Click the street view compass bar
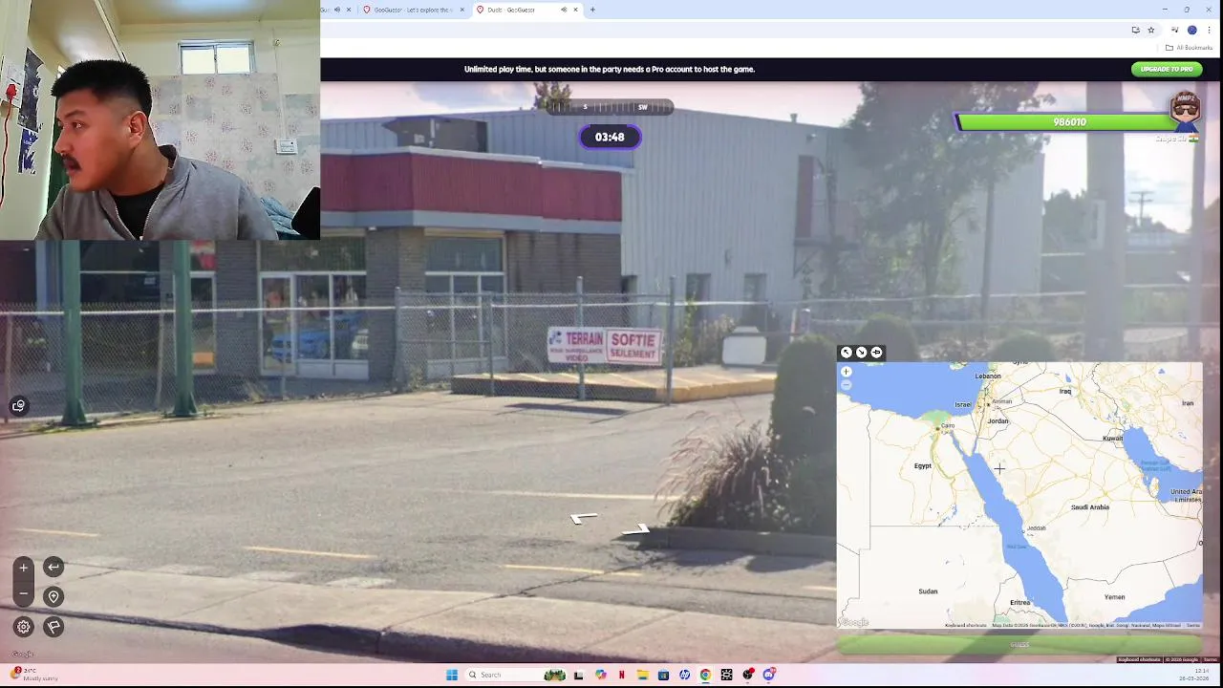This screenshot has width=1223, height=688. tap(610, 107)
